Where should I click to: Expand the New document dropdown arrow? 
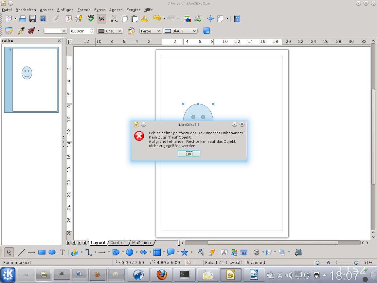tap(15, 19)
